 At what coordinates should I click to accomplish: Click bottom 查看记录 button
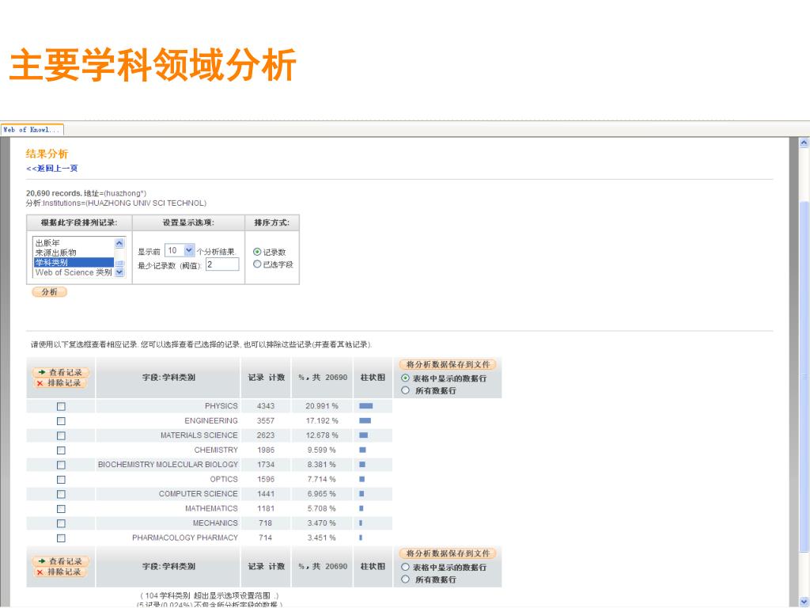pos(60,561)
